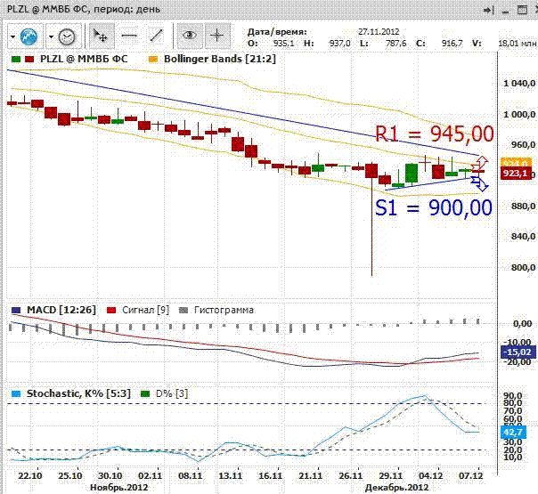Open the time period clock icon
This screenshot has width=538, height=494.
(x=67, y=36)
